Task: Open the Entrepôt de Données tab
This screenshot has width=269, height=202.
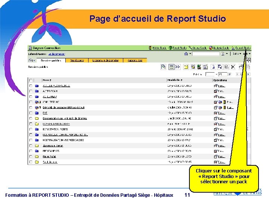Action: point(105,61)
